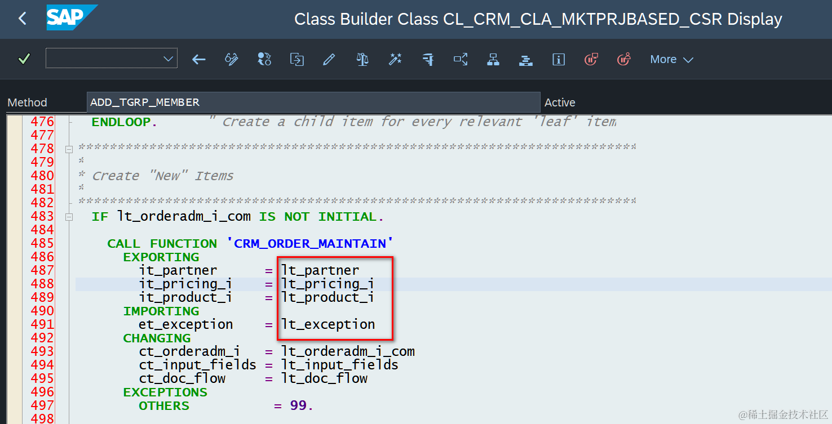Click the it_product_i parameter
The image size is (832, 424).
[185, 298]
